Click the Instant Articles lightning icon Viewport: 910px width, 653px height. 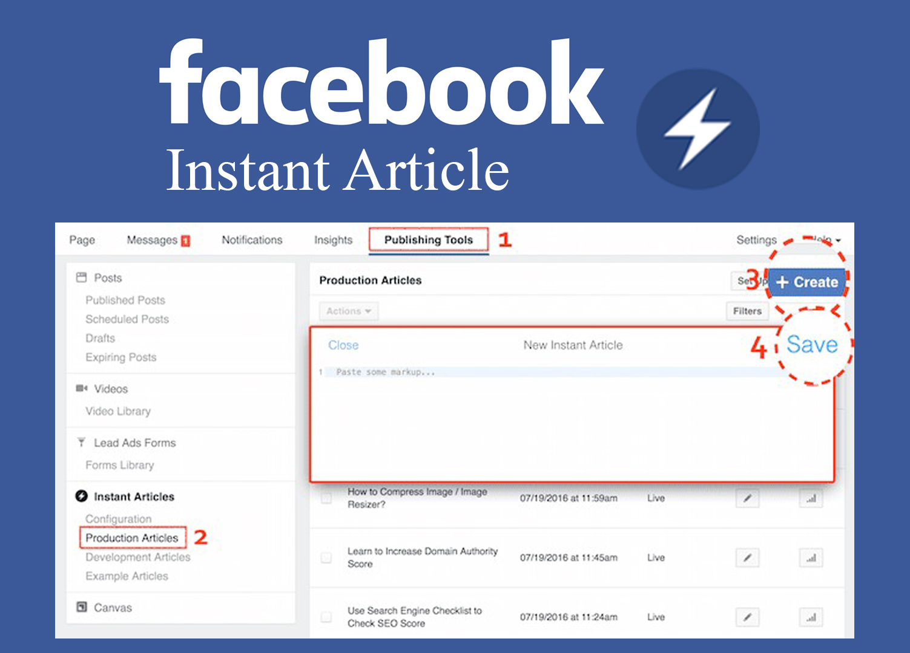(81, 496)
